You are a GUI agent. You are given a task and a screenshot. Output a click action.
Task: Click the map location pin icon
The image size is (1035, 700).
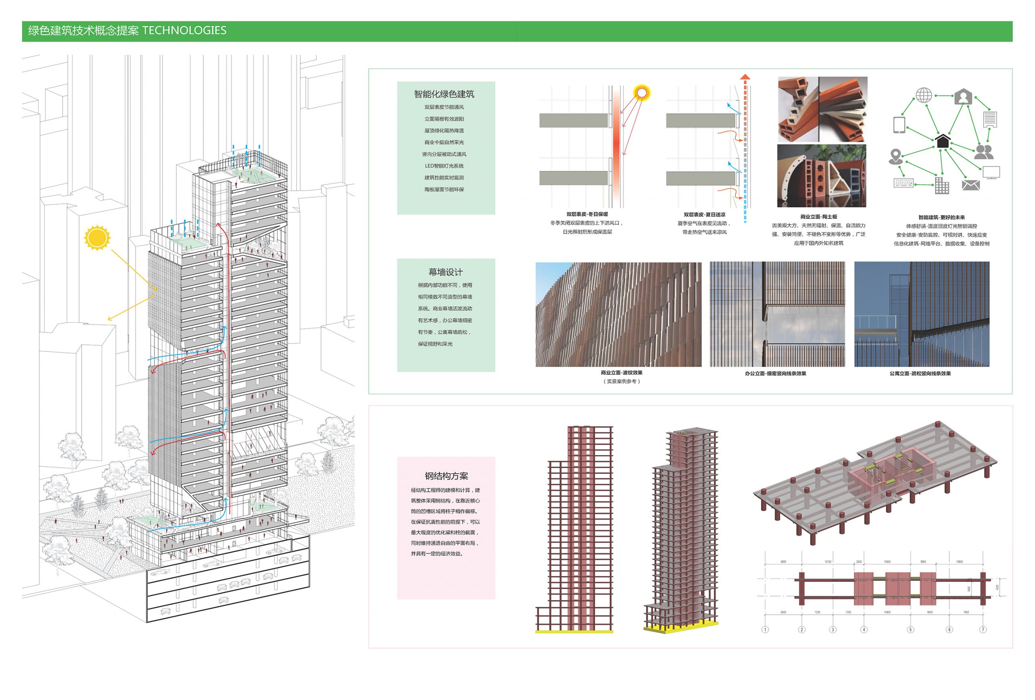coord(895,157)
